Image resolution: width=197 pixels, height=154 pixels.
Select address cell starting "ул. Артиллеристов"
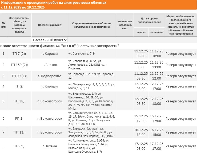tap(92, 146)
